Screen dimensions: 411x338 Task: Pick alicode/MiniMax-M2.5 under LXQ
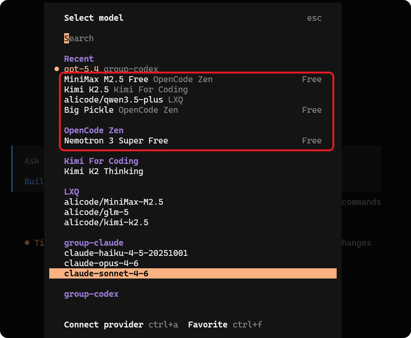coord(113,202)
